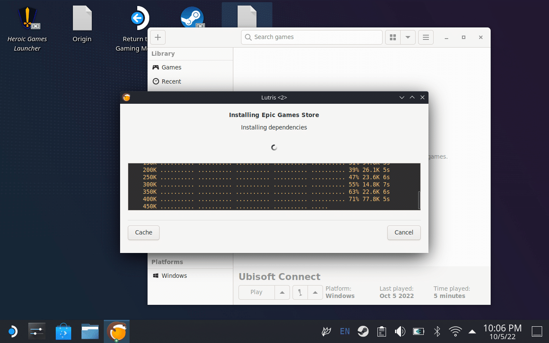Click the EN keyboard layout indicator

345,331
